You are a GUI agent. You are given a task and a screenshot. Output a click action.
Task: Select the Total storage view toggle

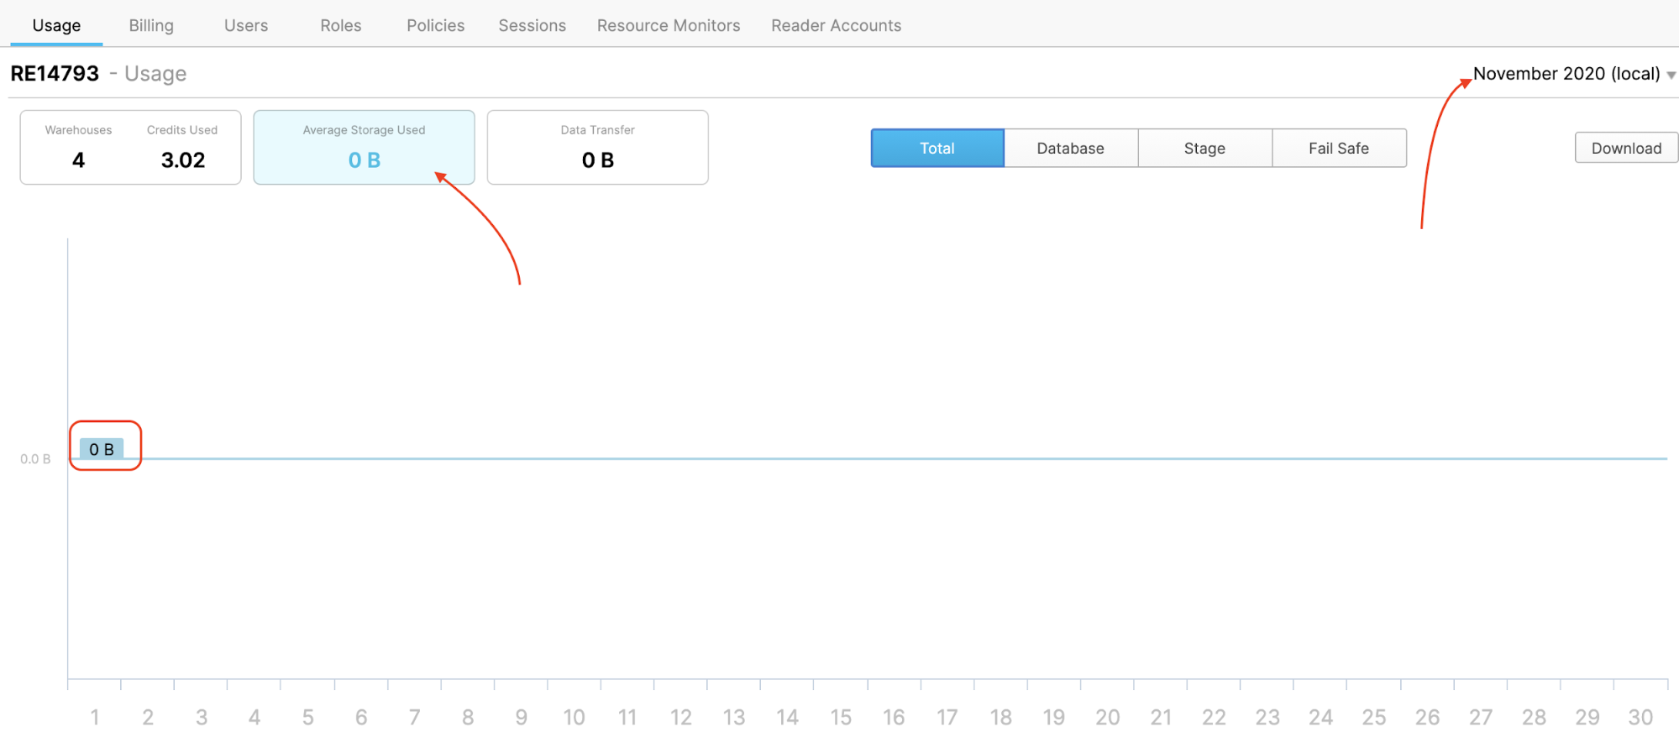[x=937, y=148]
